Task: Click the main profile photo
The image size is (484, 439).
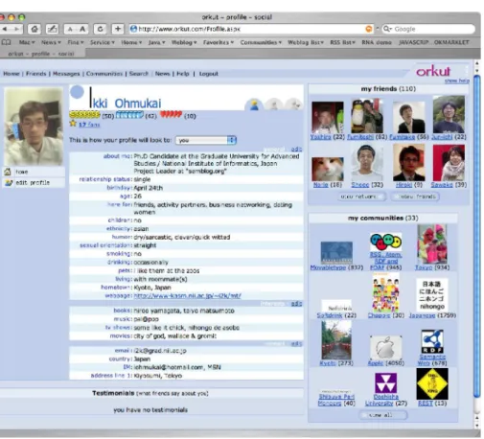Action: 34,127
